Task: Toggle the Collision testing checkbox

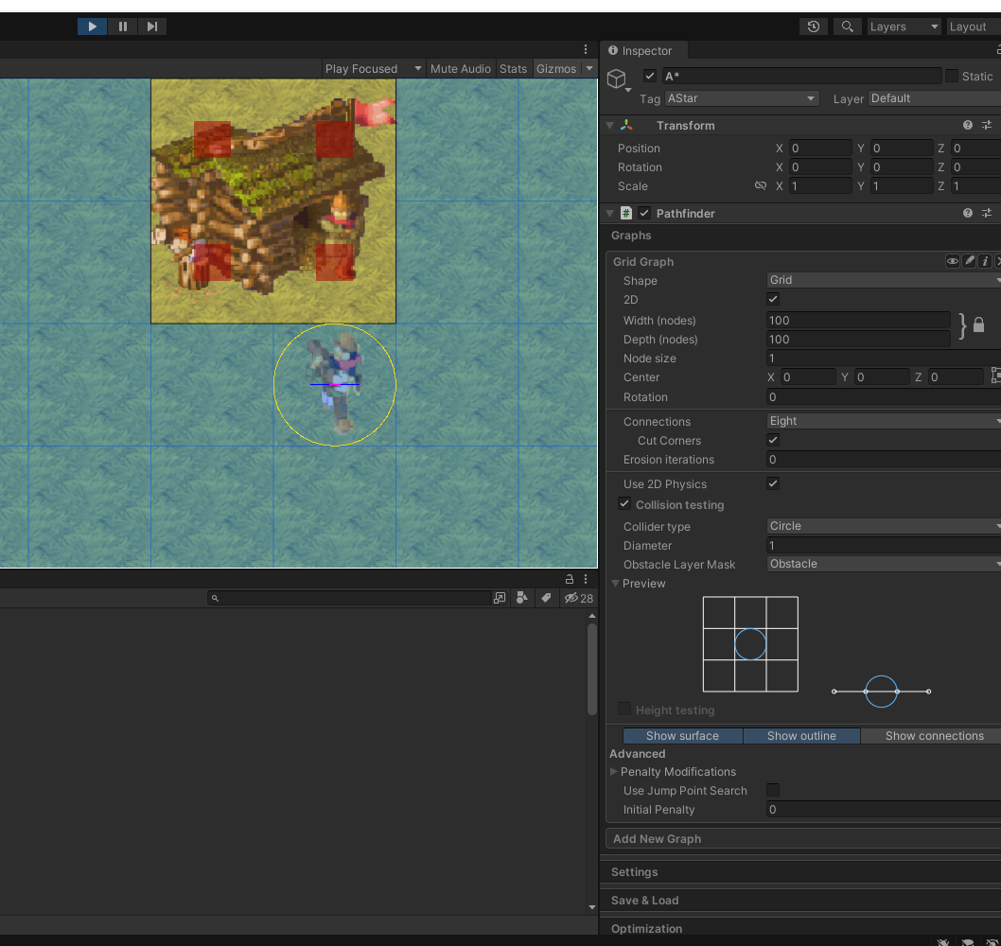Action: 624,504
